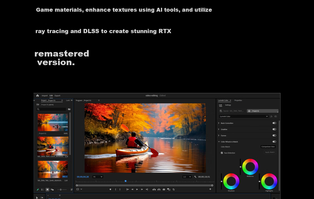This screenshot has width=314, height=199.
Task: Open the Import workspace tab
Action: (45, 96)
